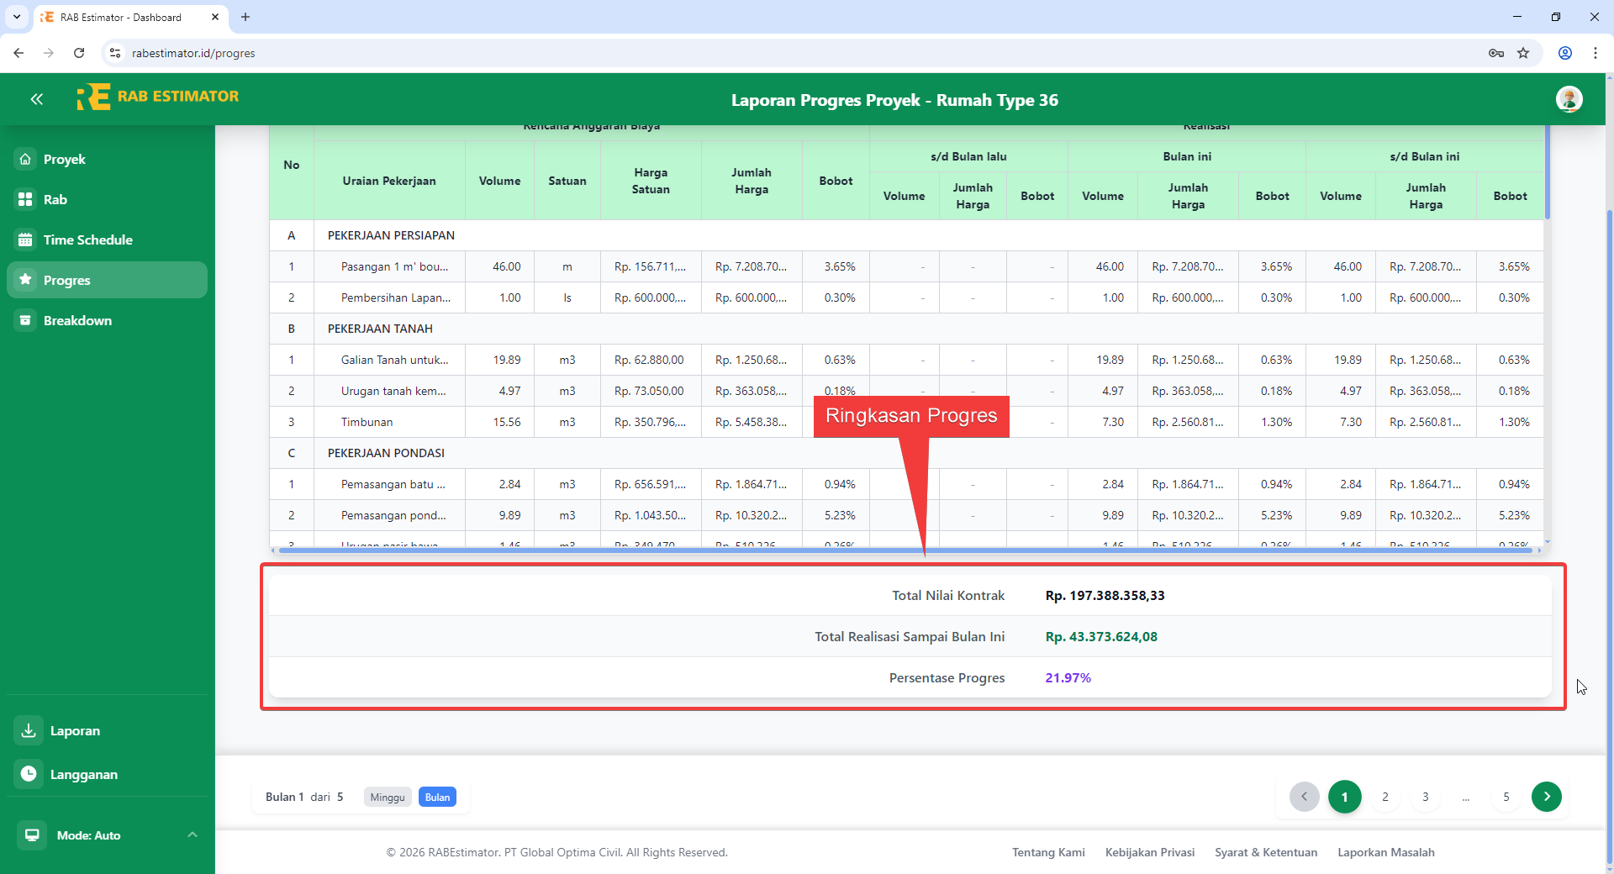The height and width of the screenshot is (874, 1614).
Task: Select the Bulan view toggle
Action: click(x=437, y=797)
